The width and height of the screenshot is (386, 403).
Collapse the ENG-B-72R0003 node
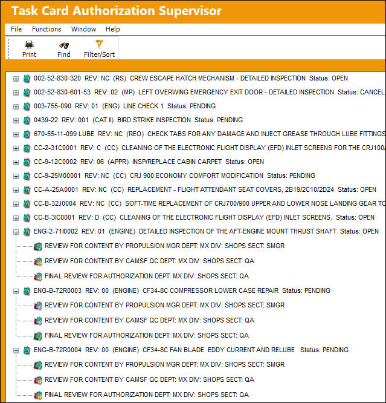tap(16, 291)
